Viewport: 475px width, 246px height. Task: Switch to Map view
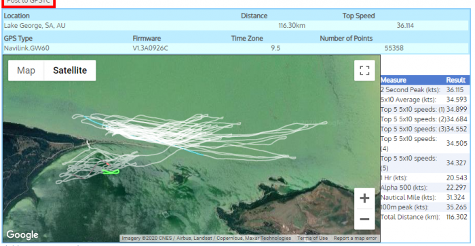[x=26, y=70]
